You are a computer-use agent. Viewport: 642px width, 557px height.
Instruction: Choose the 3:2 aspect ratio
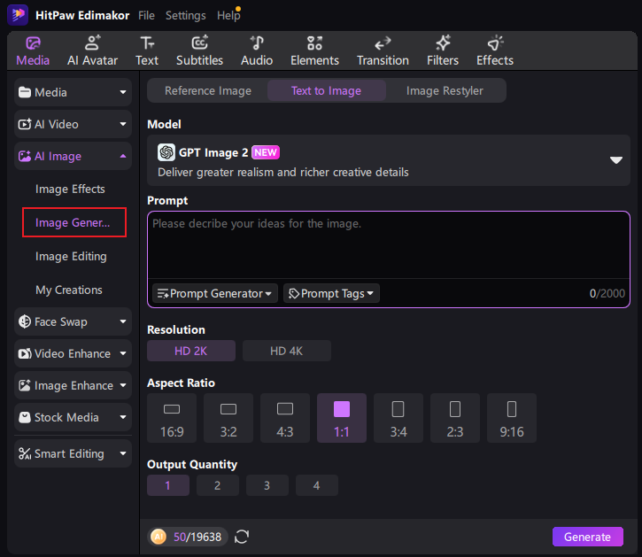click(228, 418)
